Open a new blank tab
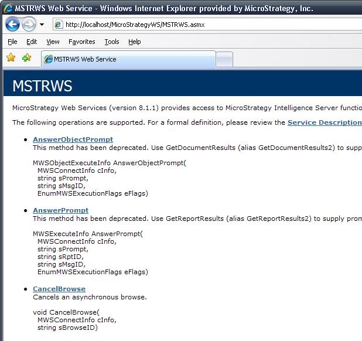 [x=224, y=60]
